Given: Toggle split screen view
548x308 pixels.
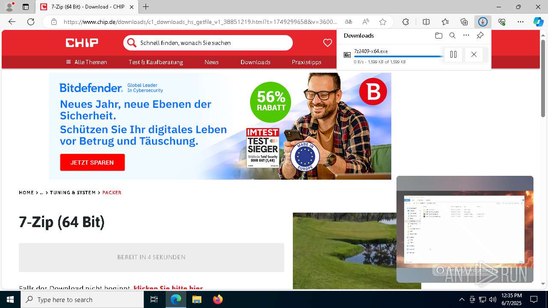Looking at the screenshot, I should [426, 22].
